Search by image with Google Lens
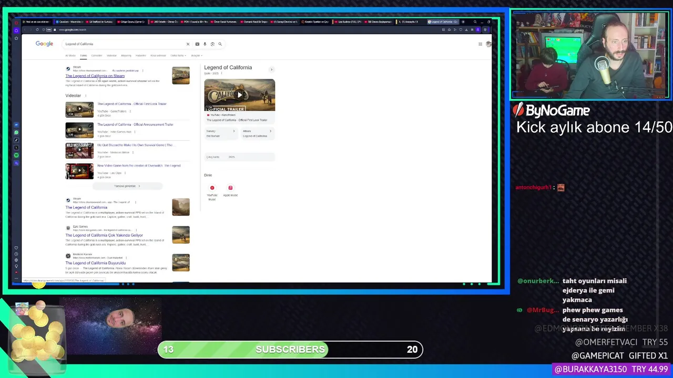This screenshot has height=378, width=673. click(x=212, y=44)
